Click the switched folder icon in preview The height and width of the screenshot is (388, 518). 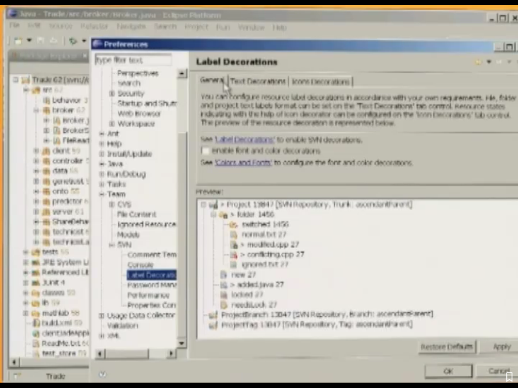(x=234, y=225)
